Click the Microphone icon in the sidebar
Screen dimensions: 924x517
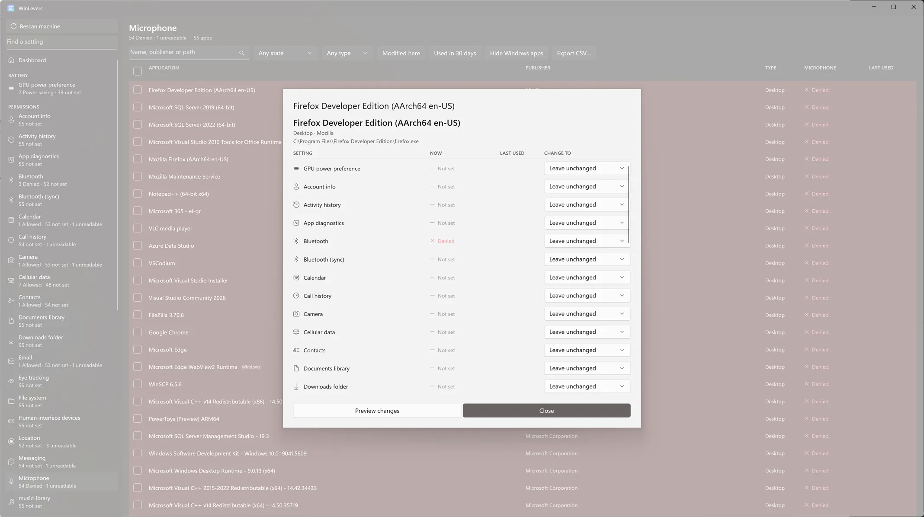[11, 482]
